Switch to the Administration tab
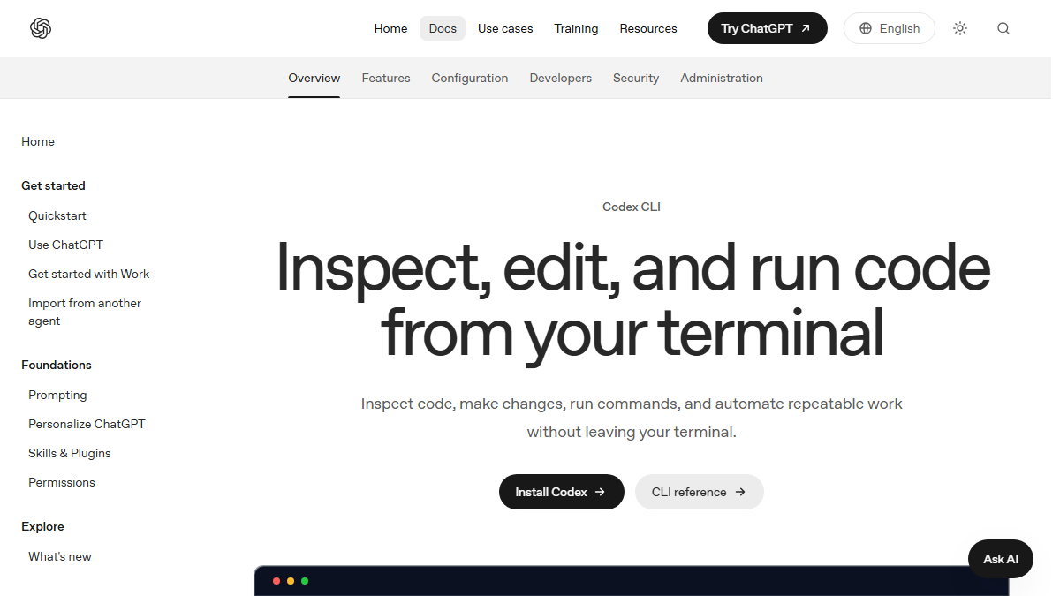 (x=722, y=78)
